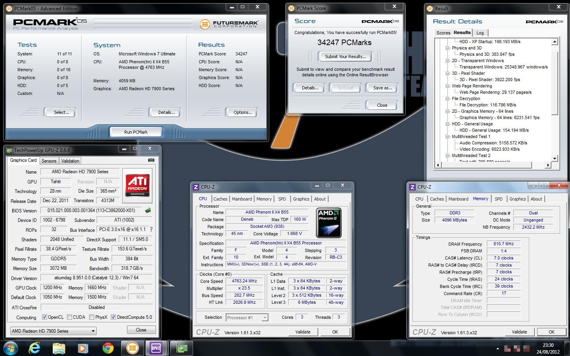Image resolution: width=570 pixels, height=356 pixels.
Task: Click the ATI Radeon logo in GPU-Z
Action: (137, 186)
